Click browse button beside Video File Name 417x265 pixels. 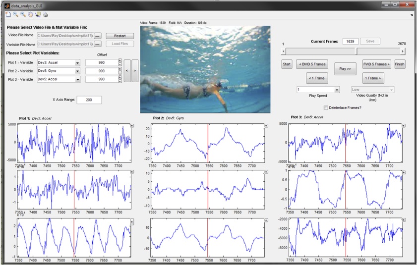tap(98, 36)
